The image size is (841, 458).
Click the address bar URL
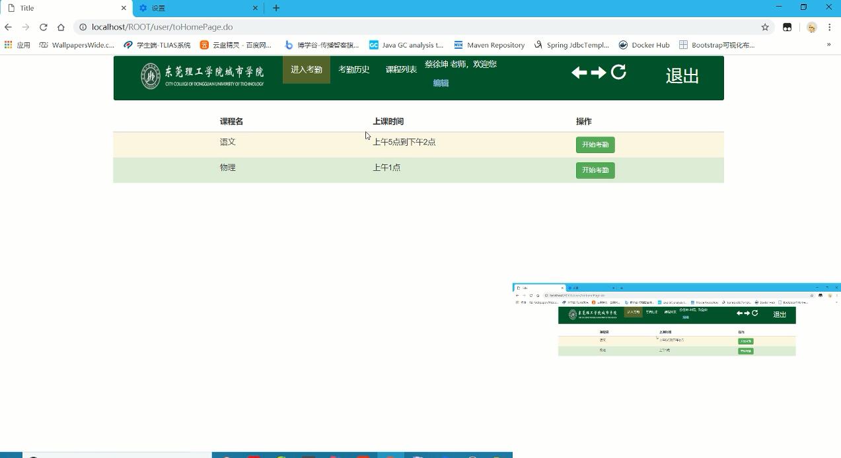coord(162,27)
